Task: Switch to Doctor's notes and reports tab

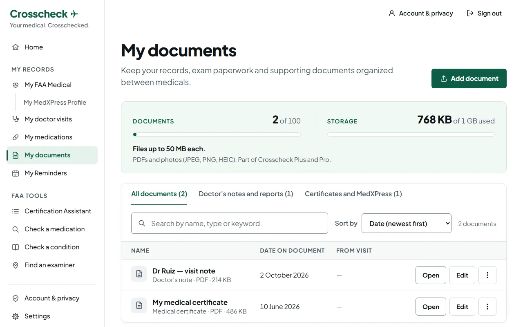Action: (246, 194)
